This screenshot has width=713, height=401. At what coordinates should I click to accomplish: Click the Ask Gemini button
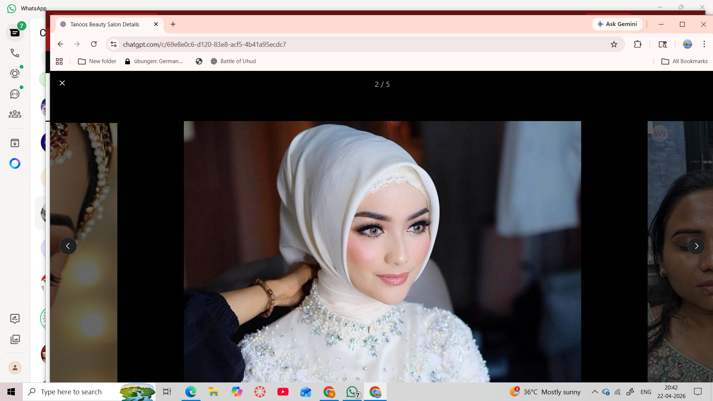617,24
